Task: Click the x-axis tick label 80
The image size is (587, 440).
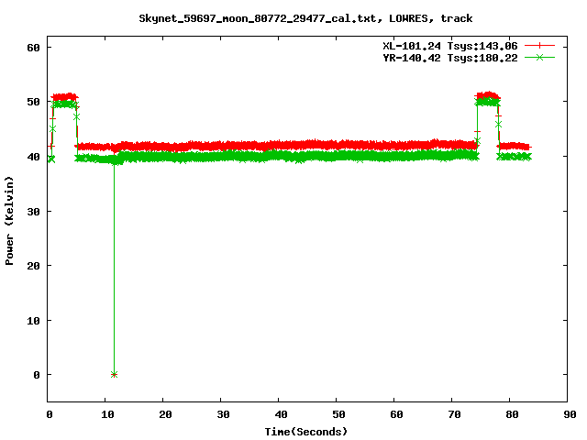Action: [512, 414]
